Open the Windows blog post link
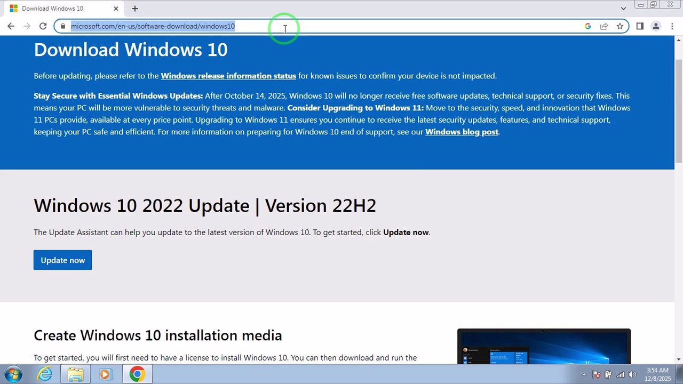This screenshot has width=683, height=384. [462, 132]
